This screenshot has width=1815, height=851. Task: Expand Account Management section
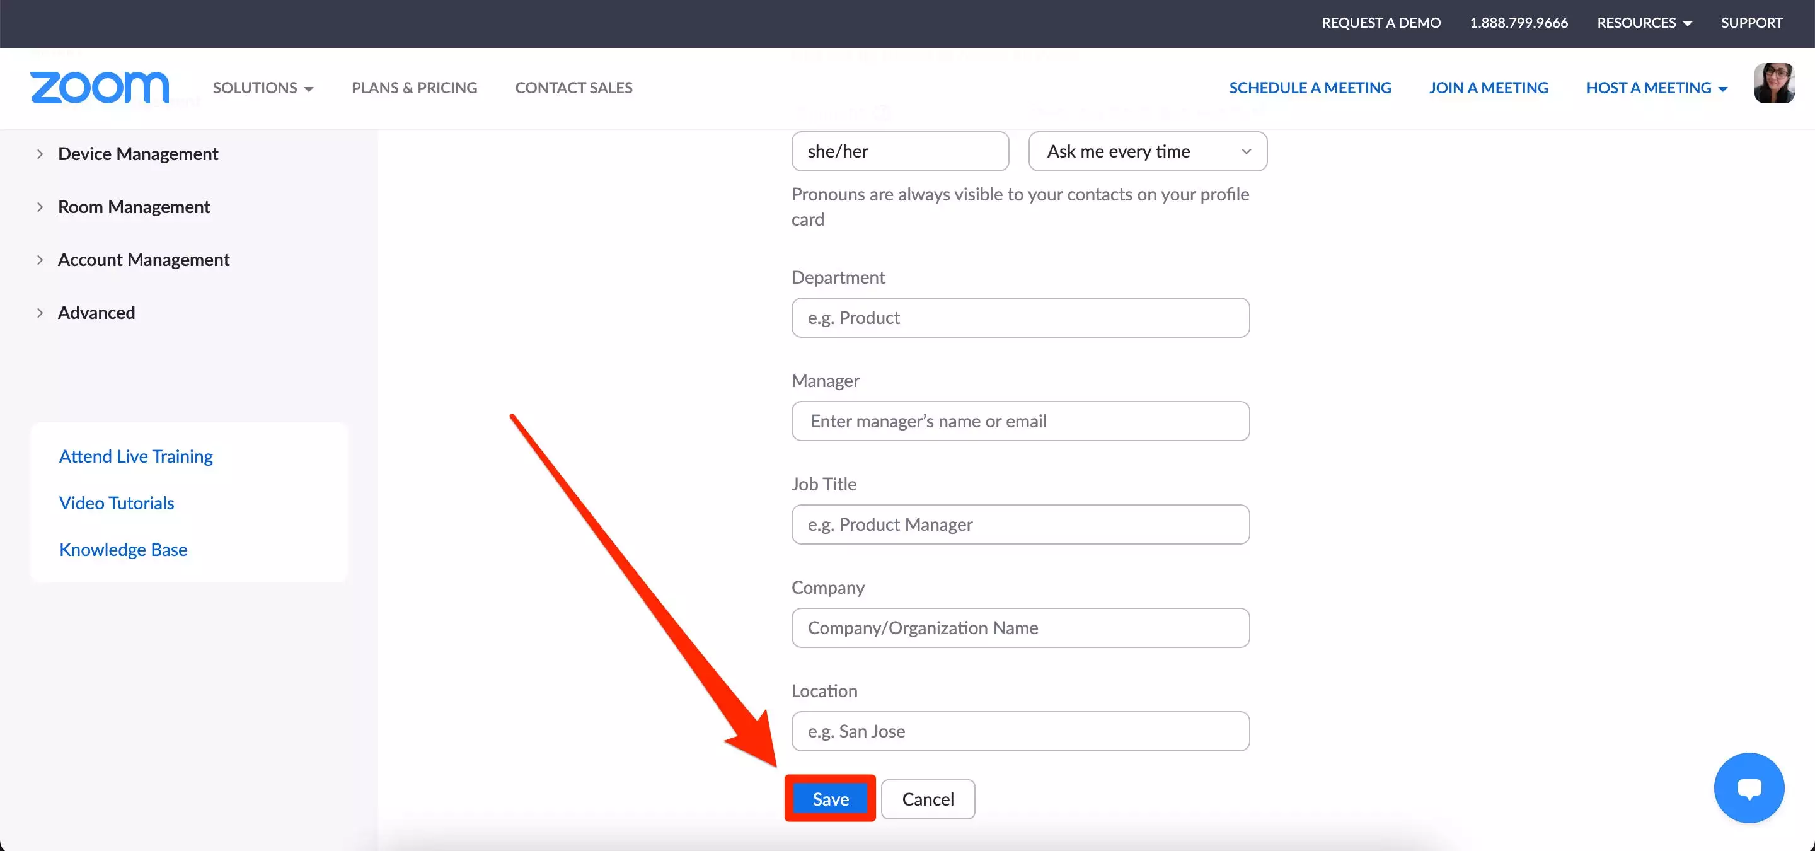(143, 260)
